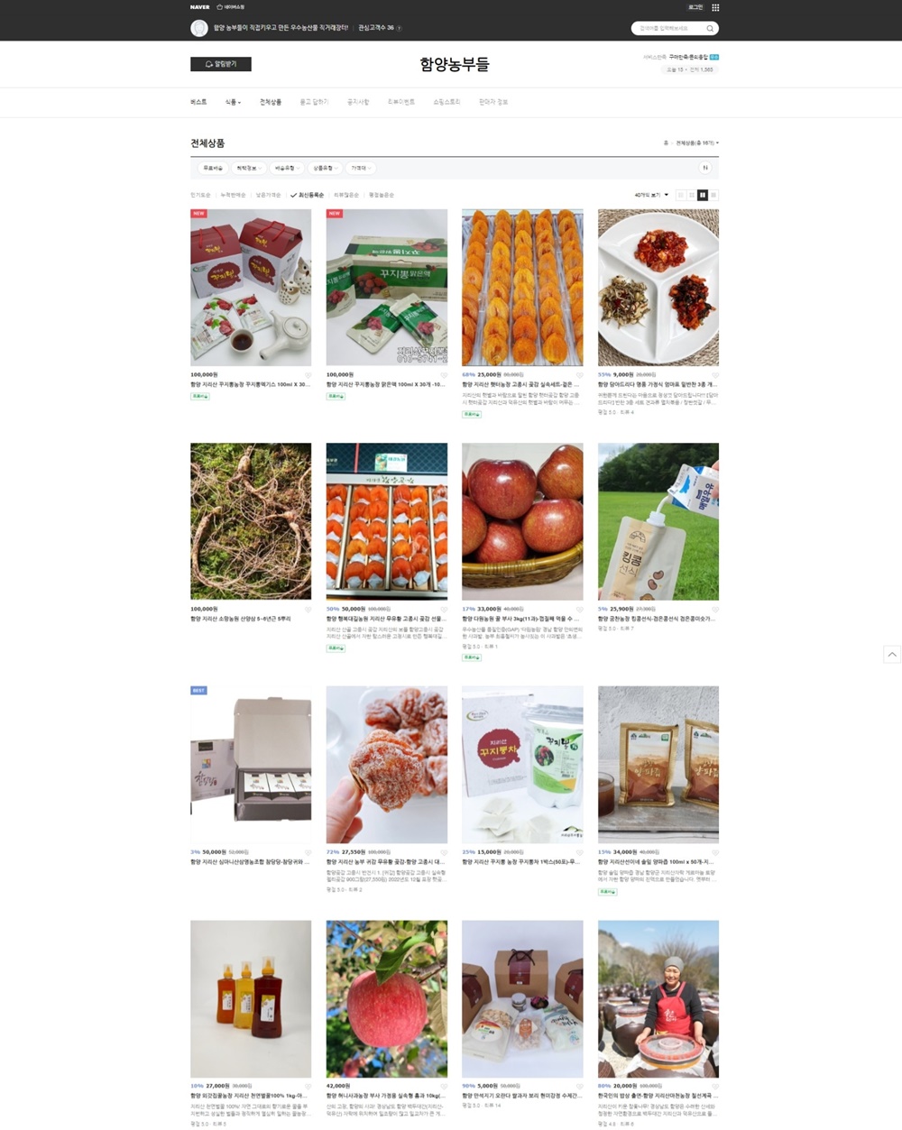Viewport: 902px width, 1130px height.
Task: Click the Naver Pay filter icon
Action: 705,168
